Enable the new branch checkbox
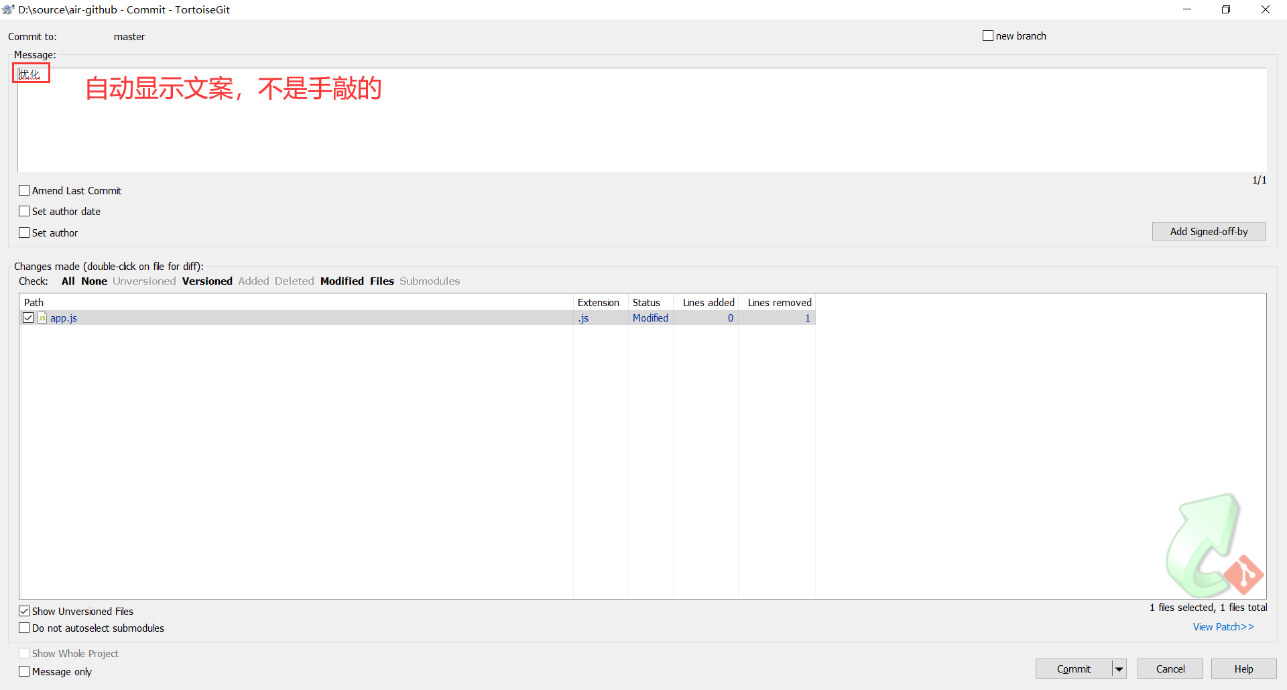1287x690 pixels. pyautogui.click(x=988, y=36)
